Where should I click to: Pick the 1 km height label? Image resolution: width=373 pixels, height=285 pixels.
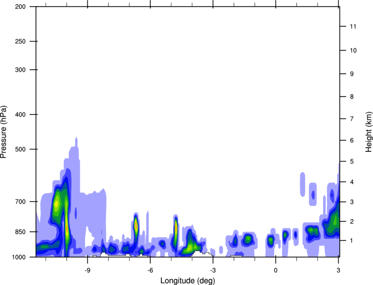[352, 241]
